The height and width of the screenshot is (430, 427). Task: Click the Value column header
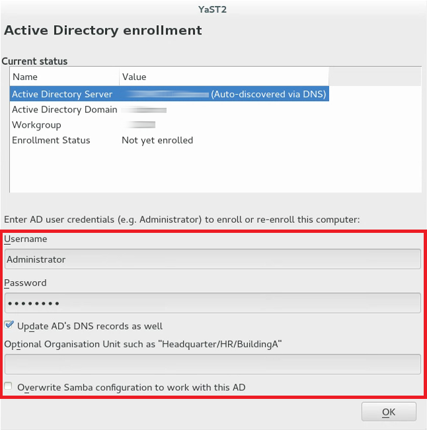pyautogui.click(x=134, y=77)
